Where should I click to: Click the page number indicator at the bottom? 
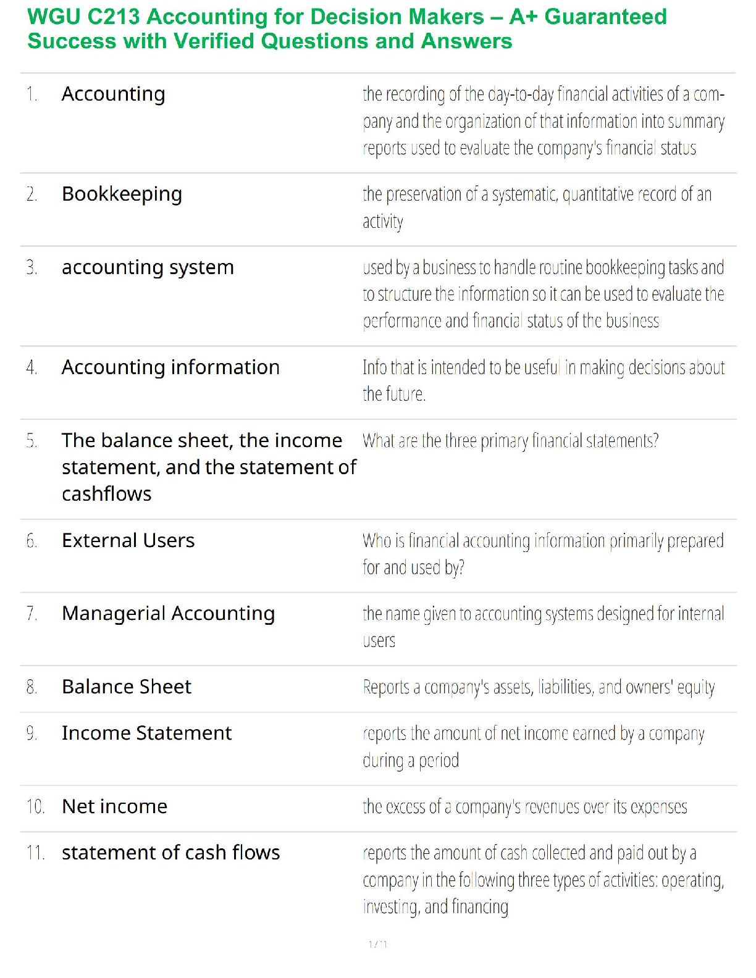[377, 944]
